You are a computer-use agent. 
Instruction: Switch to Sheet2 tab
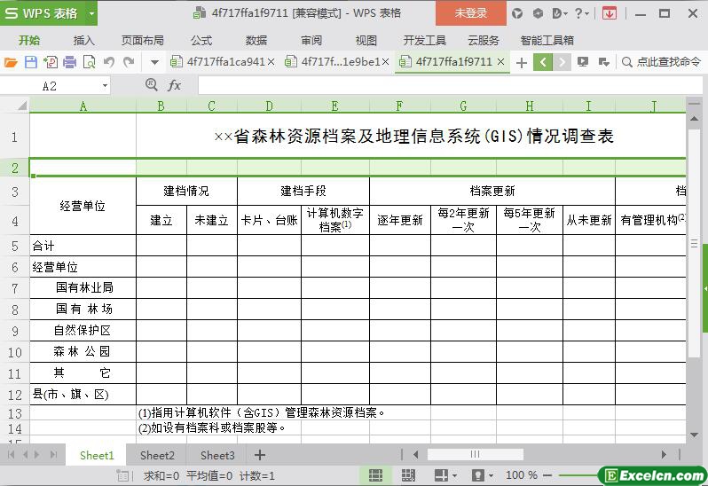coord(157,455)
